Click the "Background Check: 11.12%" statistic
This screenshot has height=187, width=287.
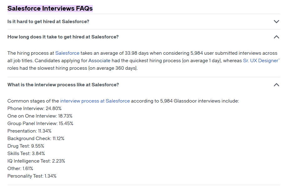(36, 138)
